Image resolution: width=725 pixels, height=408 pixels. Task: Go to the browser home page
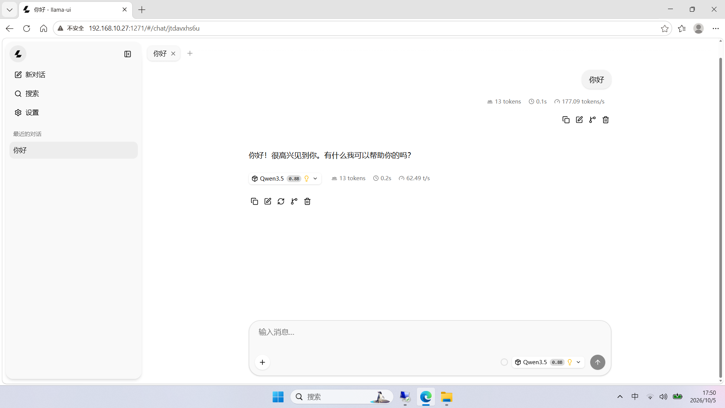43,28
